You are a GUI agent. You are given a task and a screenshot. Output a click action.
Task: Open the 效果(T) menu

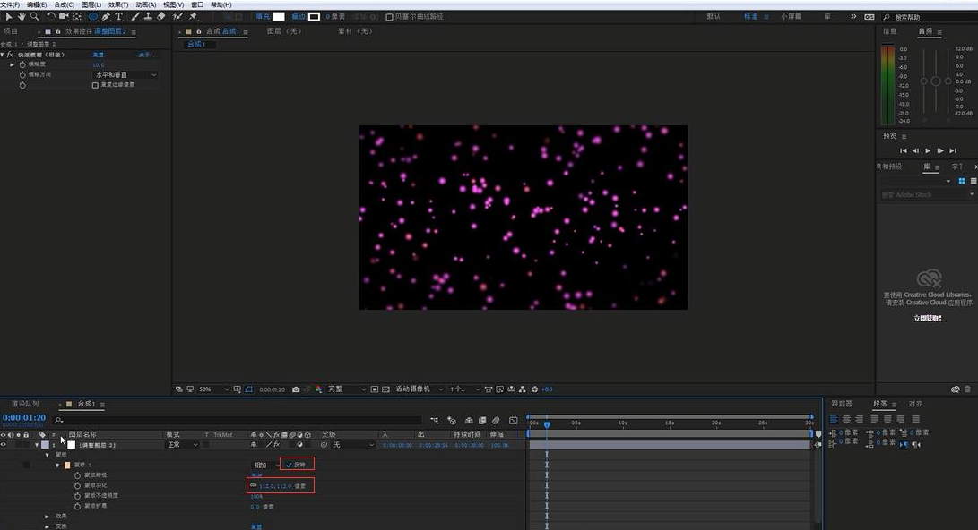point(118,4)
